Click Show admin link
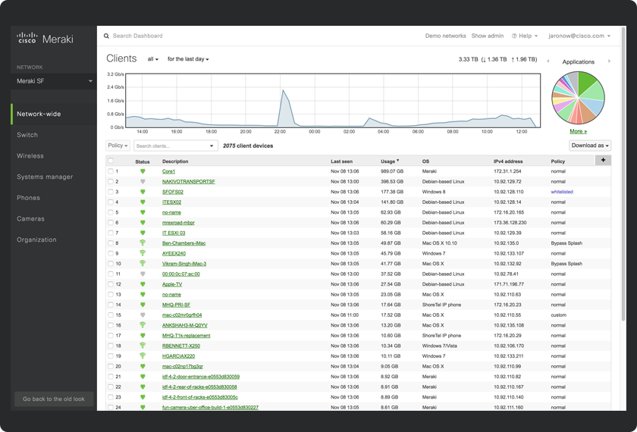The height and width of the screenshot is (432, 637). [487, 36]
